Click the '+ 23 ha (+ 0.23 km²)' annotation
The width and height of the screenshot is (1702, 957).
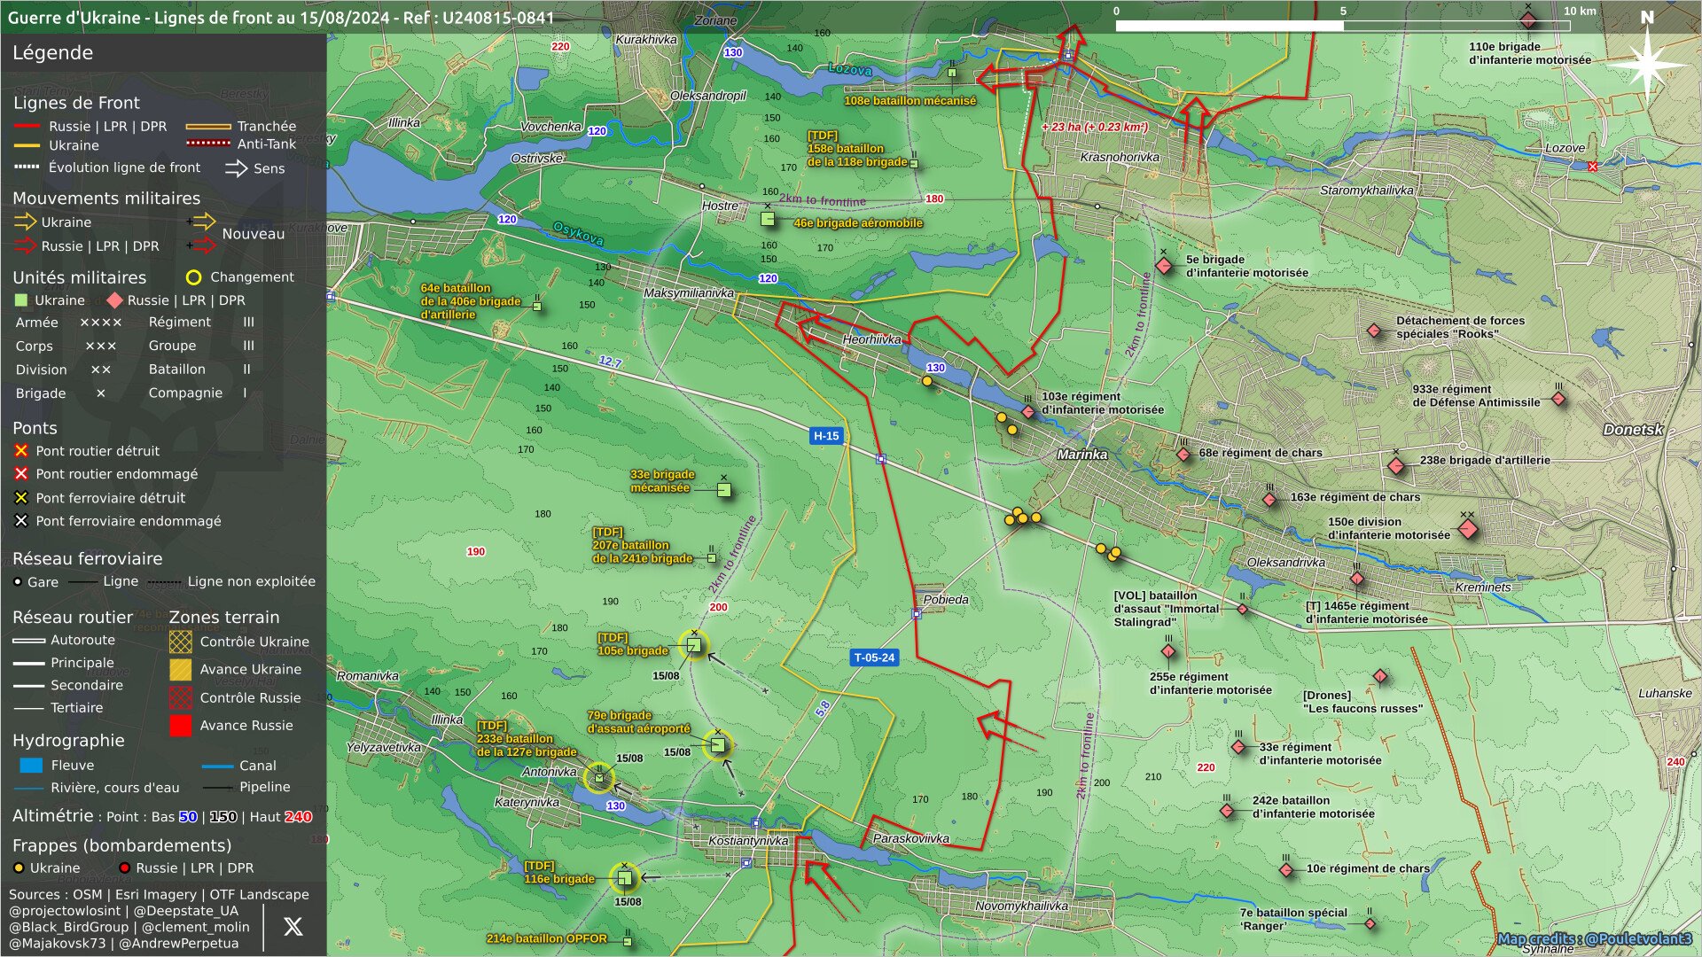(x=1094, y=127)
